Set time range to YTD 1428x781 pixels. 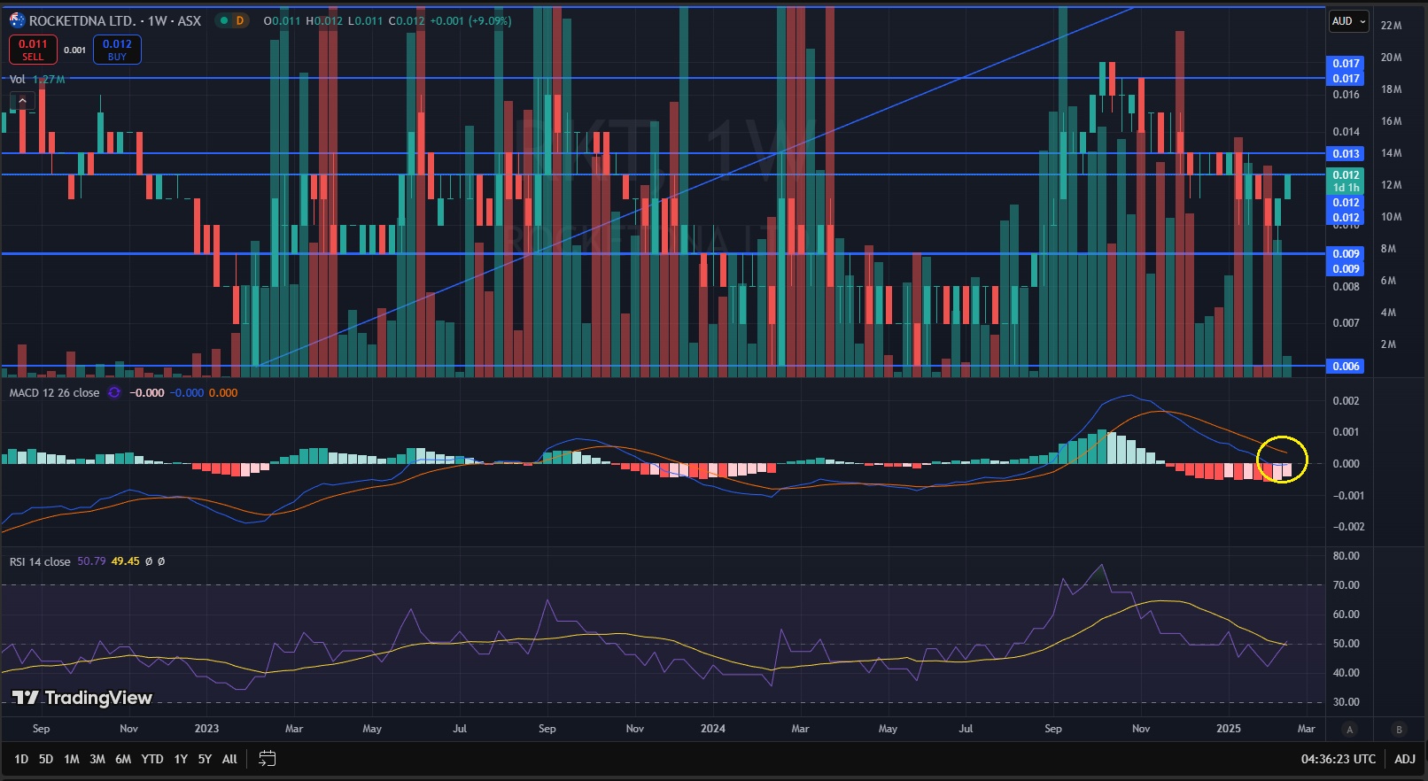point(152,759)
